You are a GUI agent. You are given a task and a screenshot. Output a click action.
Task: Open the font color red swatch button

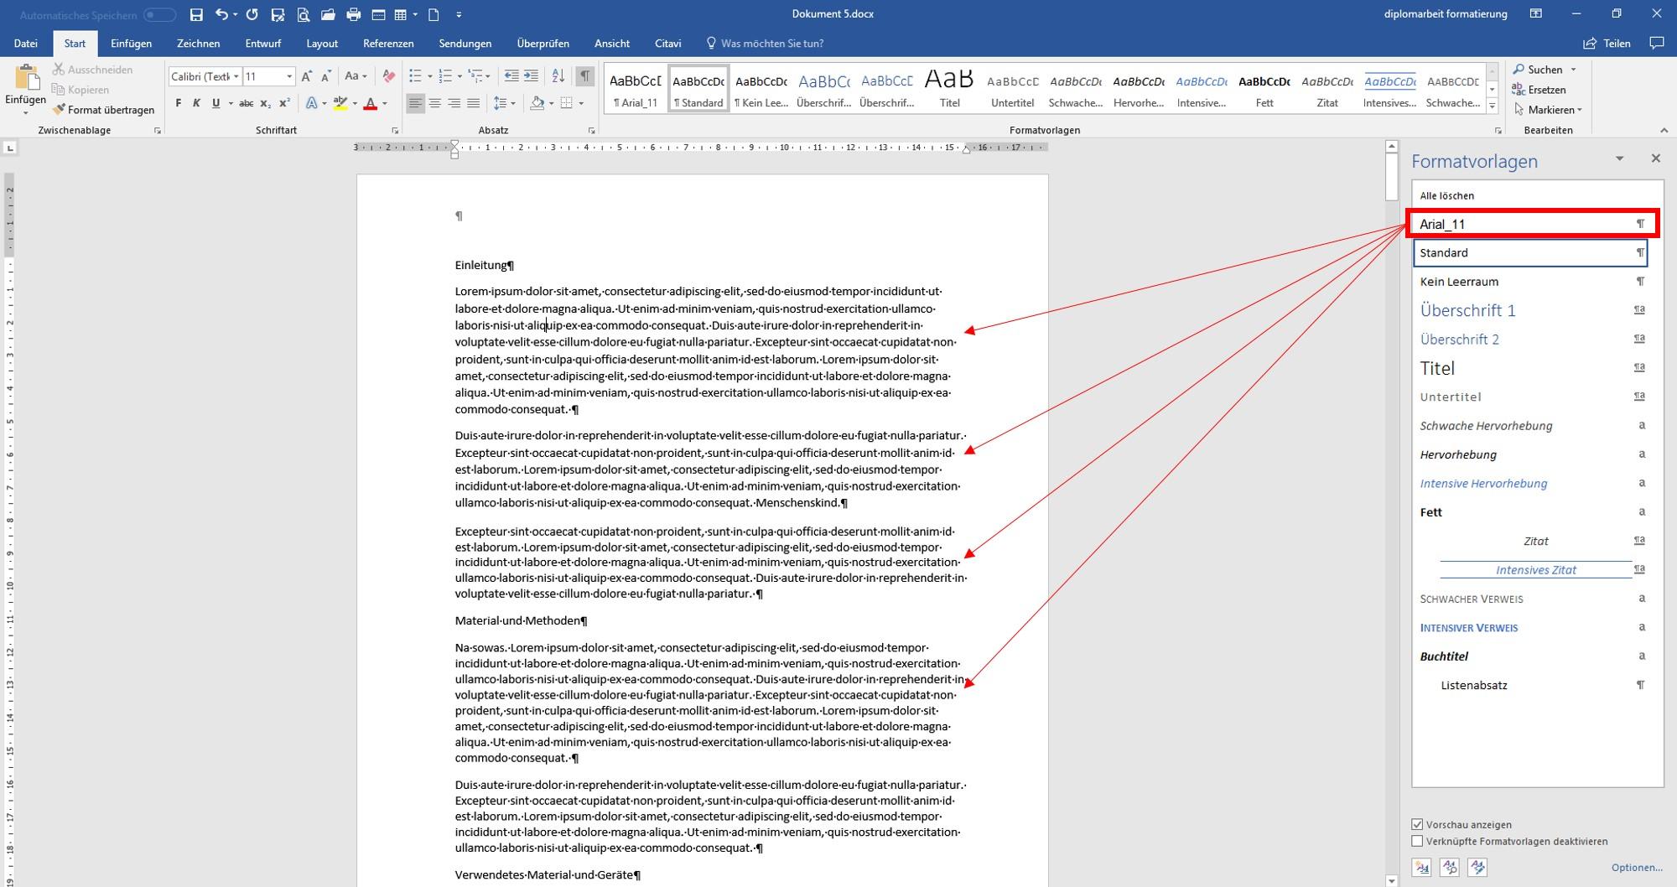tap(371, 103)
